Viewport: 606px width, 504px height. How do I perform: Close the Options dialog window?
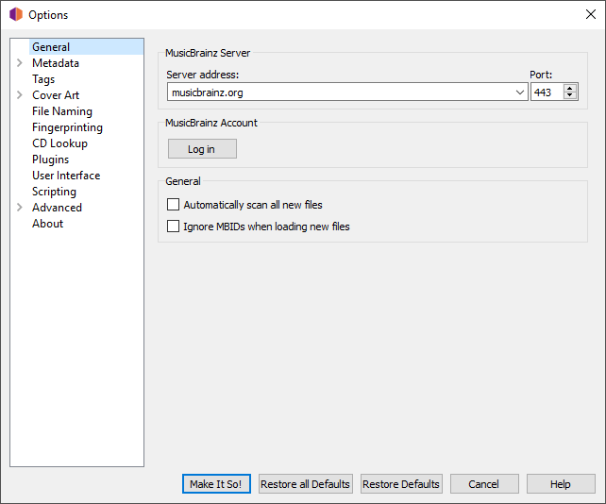point(590,14)
